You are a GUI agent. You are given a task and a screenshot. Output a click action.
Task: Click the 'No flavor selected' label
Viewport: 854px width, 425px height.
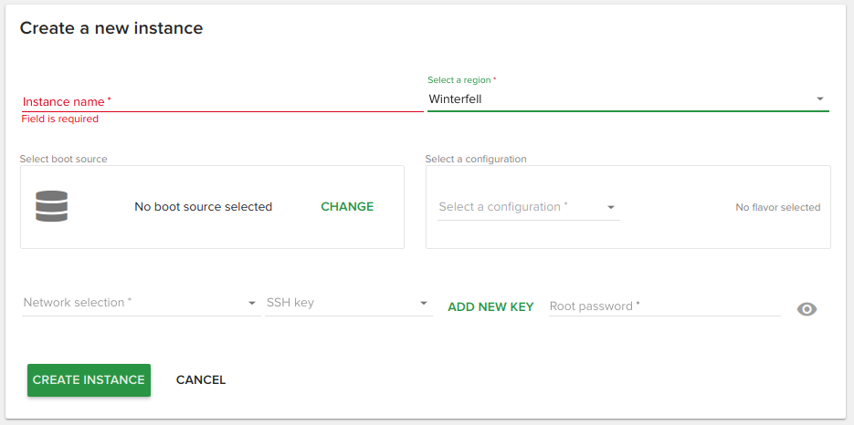click(778, 207)
